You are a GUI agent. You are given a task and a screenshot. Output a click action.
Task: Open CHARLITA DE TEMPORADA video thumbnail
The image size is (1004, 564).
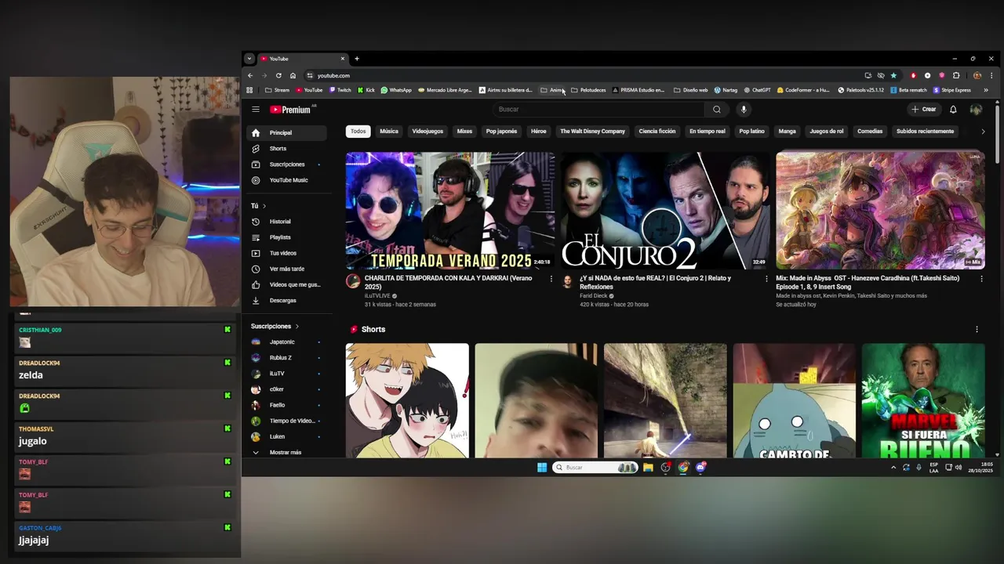[450, 211]
